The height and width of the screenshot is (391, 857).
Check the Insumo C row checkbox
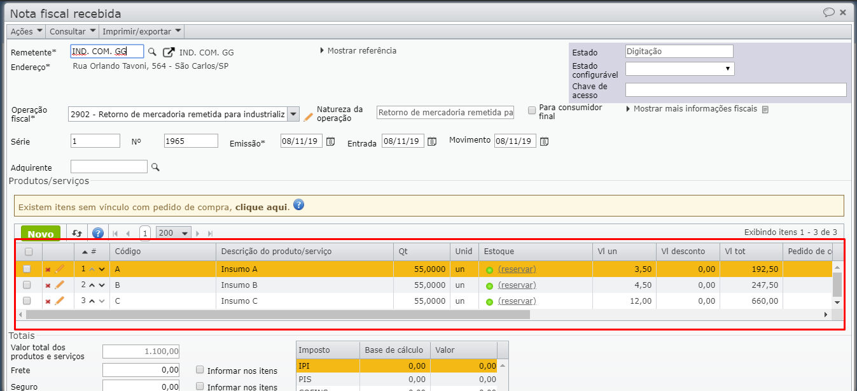27,301
